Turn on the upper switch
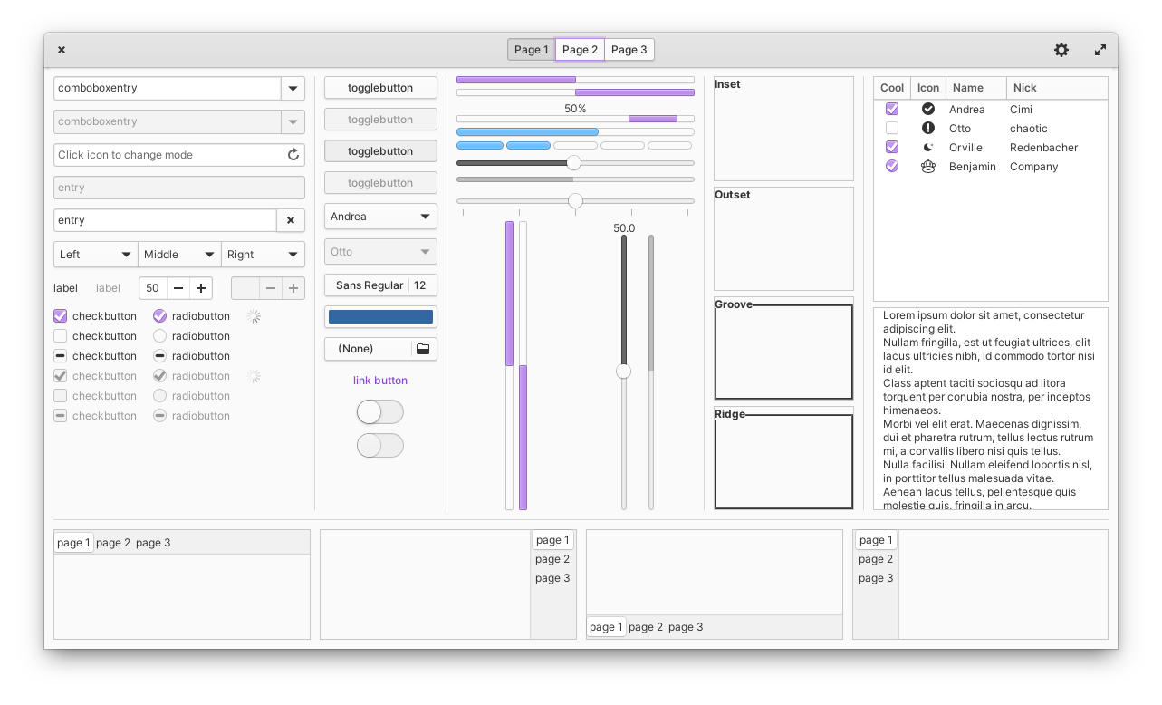The image size is (1162, 705). pos(380,412)
